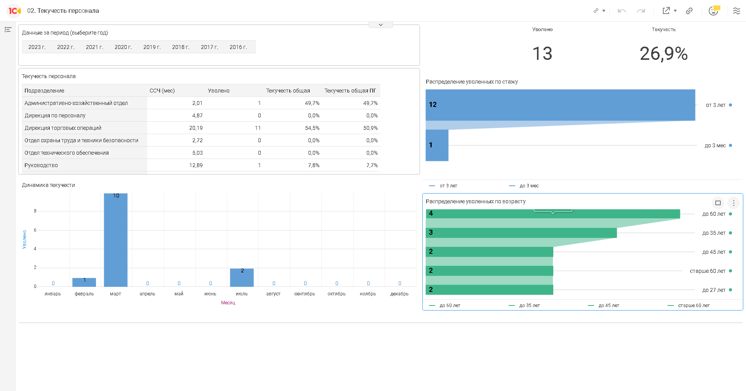The width and height of the screenshot is (746, 391).
Task: Copy link with the large chain icon
Action: coord(689,11)
